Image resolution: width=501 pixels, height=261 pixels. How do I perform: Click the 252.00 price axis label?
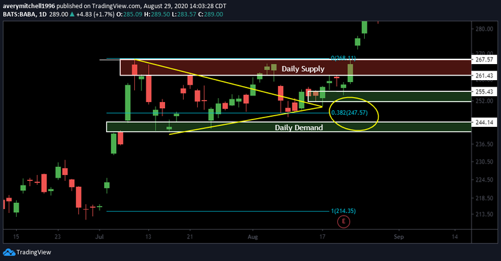484,101
